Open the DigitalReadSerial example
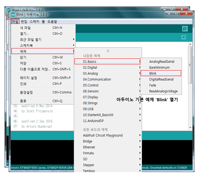 click(x=161, y=79)
